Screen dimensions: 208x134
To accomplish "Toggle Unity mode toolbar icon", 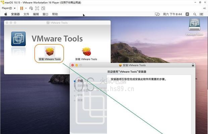I will tap(43, 8).
